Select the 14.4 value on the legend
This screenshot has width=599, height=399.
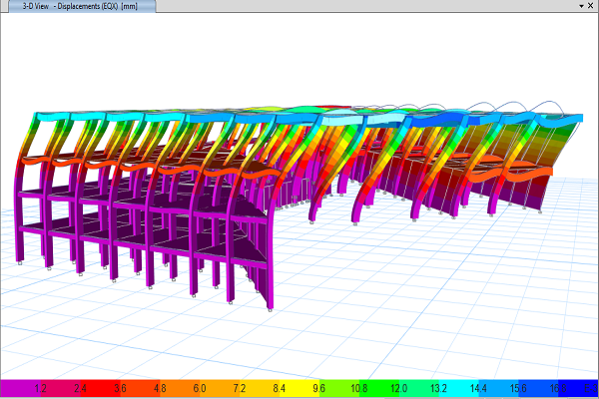pyautogui.click(x=480, y=387)
